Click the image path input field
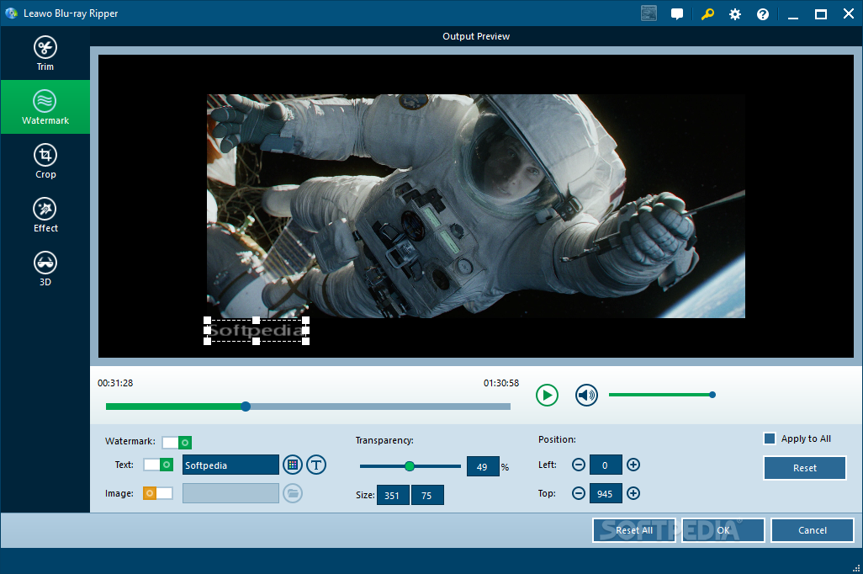863x574 pixels. tap(230, 493)
